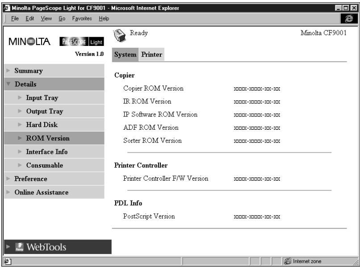Click the IP Software ROM Version label
Screen dimensions: 360x268
click(x=160, y=115)
